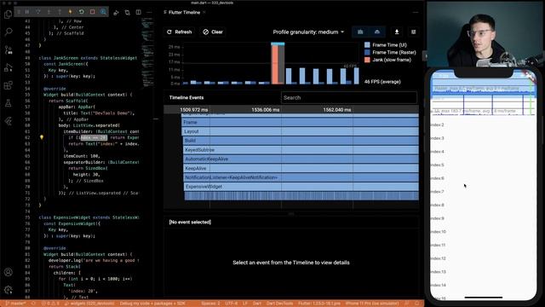Select the AutomaticKeepAlive timeline event
This screenshot has height=307, width=545.
pos(301,159)
